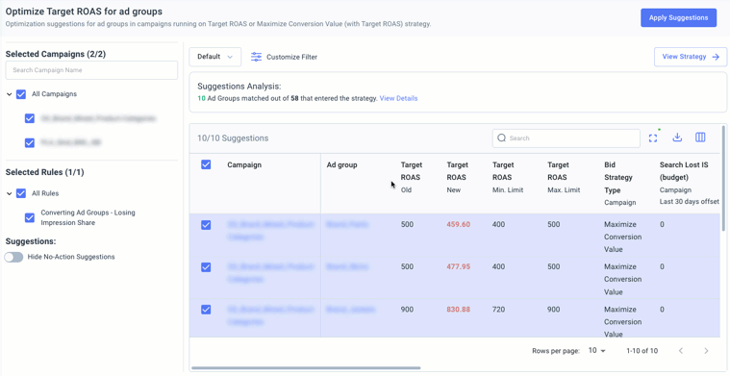Screen dimensions: 730x376
Task: Click the horizontal scrollbar under the table
Action: point(306,367)
